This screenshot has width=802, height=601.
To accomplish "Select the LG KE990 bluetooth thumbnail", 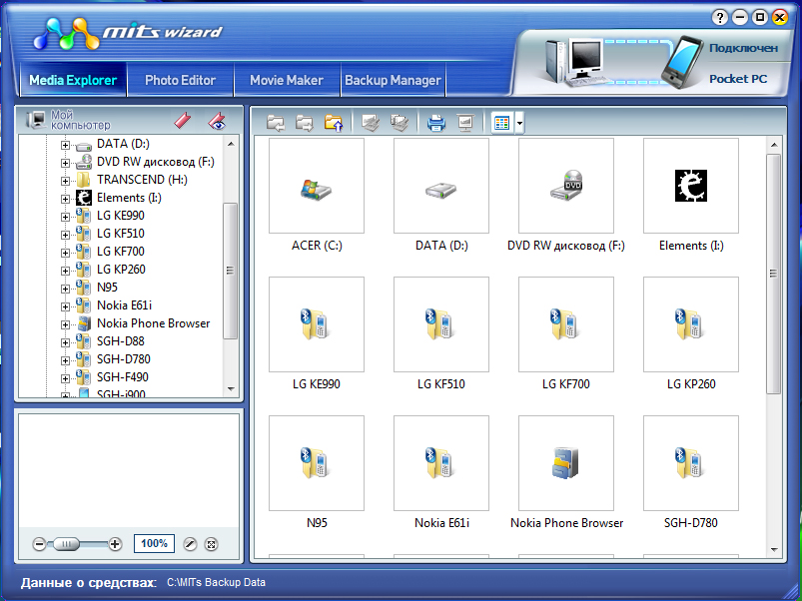I will point(317,324).
